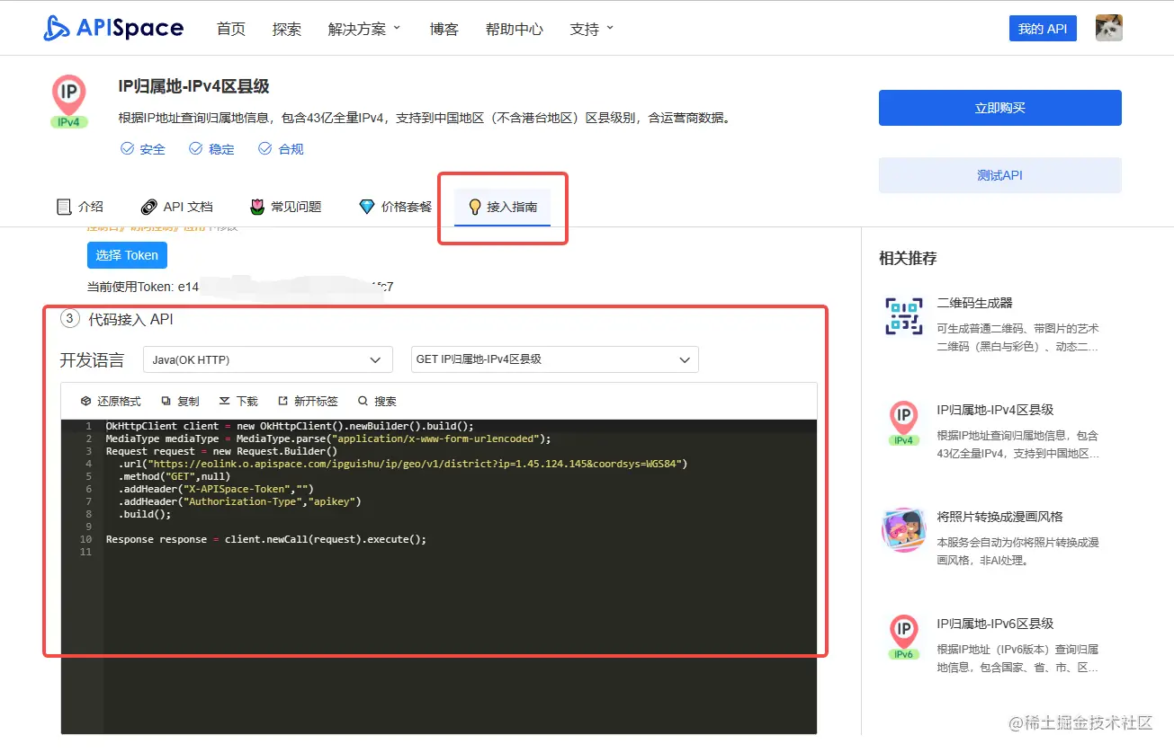This screenshot has width=1174, height=753.
Task: Click the 下载 download icon
Action: point(225,401)
